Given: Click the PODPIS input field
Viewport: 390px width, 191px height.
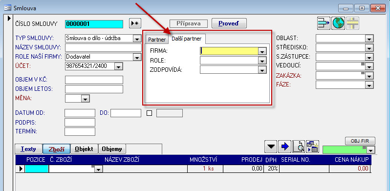Looking at the screenshot, I should [x=80, y=122].
